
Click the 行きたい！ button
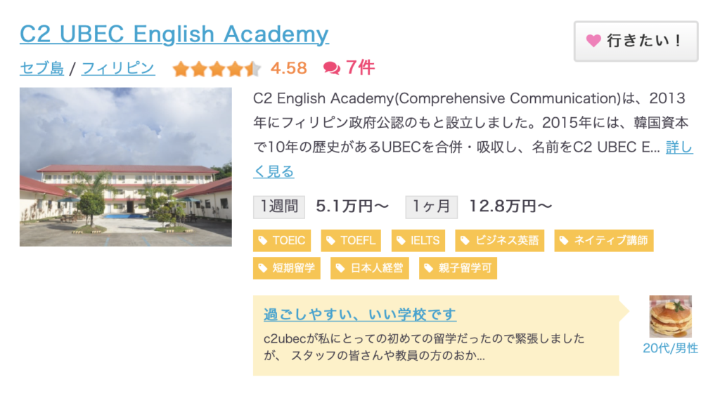click(x=636, y=41)
